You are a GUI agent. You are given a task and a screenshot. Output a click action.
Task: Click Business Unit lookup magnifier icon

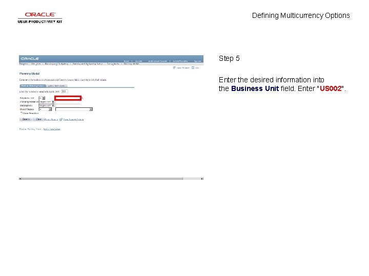[83, 98]
